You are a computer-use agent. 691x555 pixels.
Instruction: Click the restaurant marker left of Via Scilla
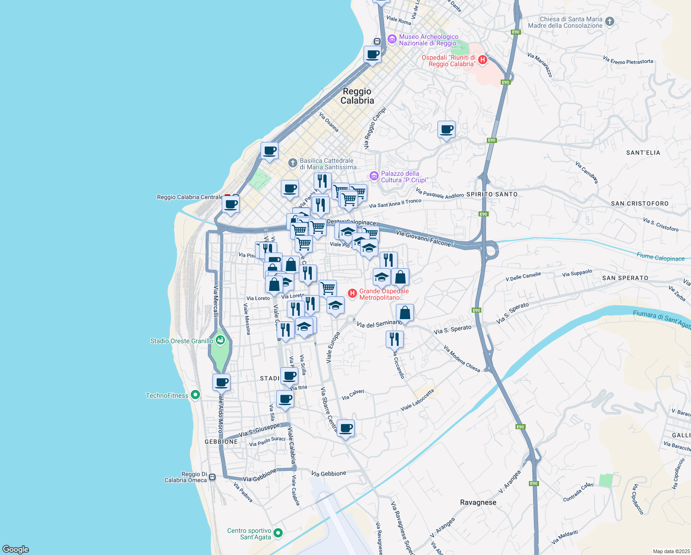(285, 332)
